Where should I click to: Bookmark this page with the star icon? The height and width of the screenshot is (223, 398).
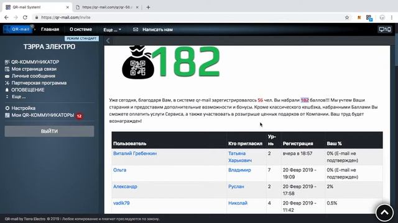tap(347, 17)
